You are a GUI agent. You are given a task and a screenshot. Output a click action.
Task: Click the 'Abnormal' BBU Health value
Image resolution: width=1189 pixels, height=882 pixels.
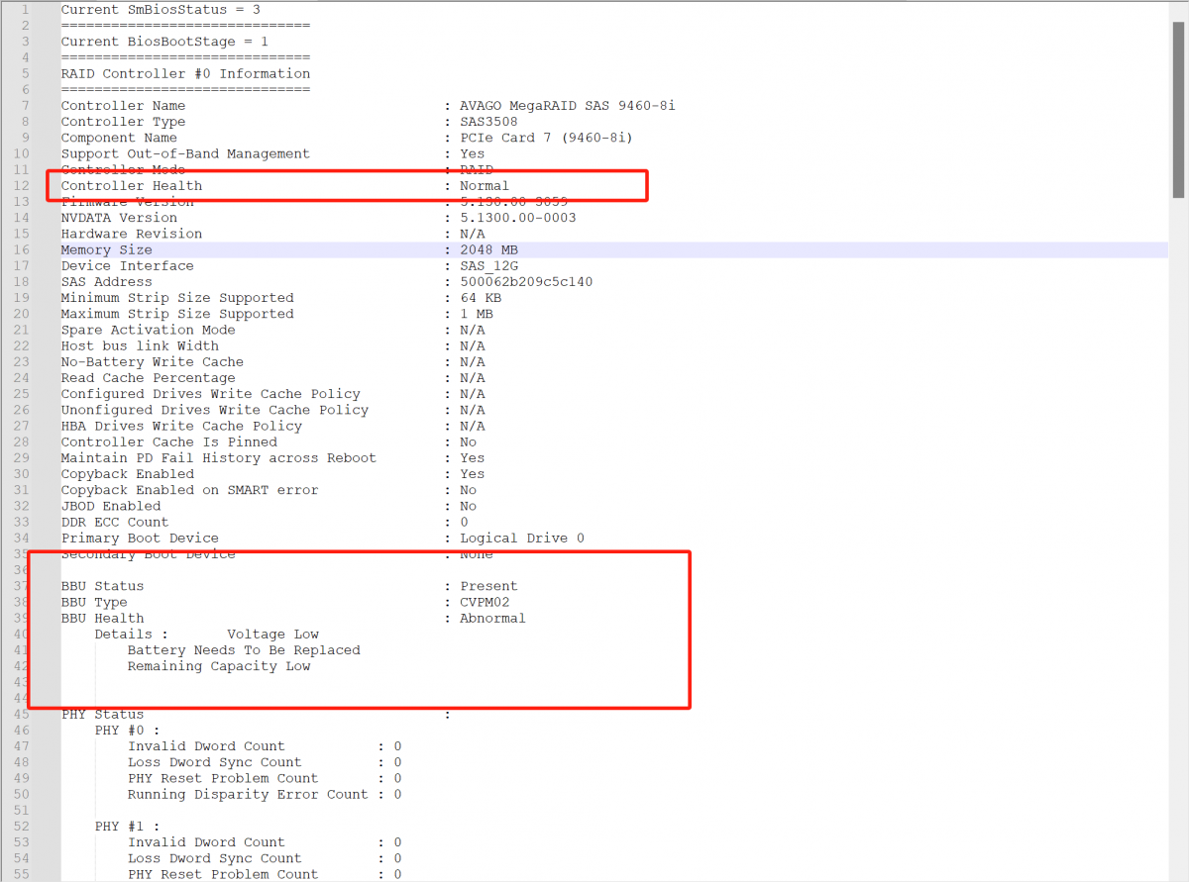click(492, 619)
